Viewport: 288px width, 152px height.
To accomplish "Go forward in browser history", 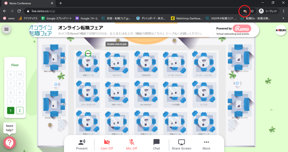I will coord(12,11).
